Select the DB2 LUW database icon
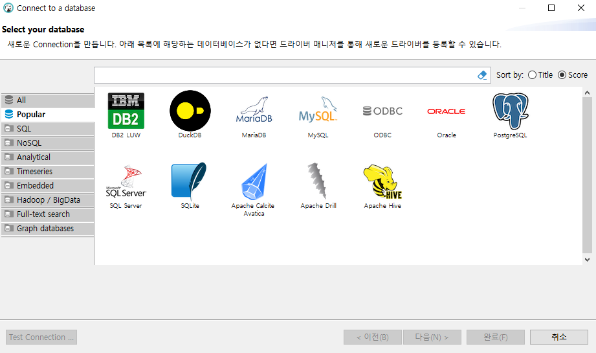The image size is (596, 353). click(126, 111)
